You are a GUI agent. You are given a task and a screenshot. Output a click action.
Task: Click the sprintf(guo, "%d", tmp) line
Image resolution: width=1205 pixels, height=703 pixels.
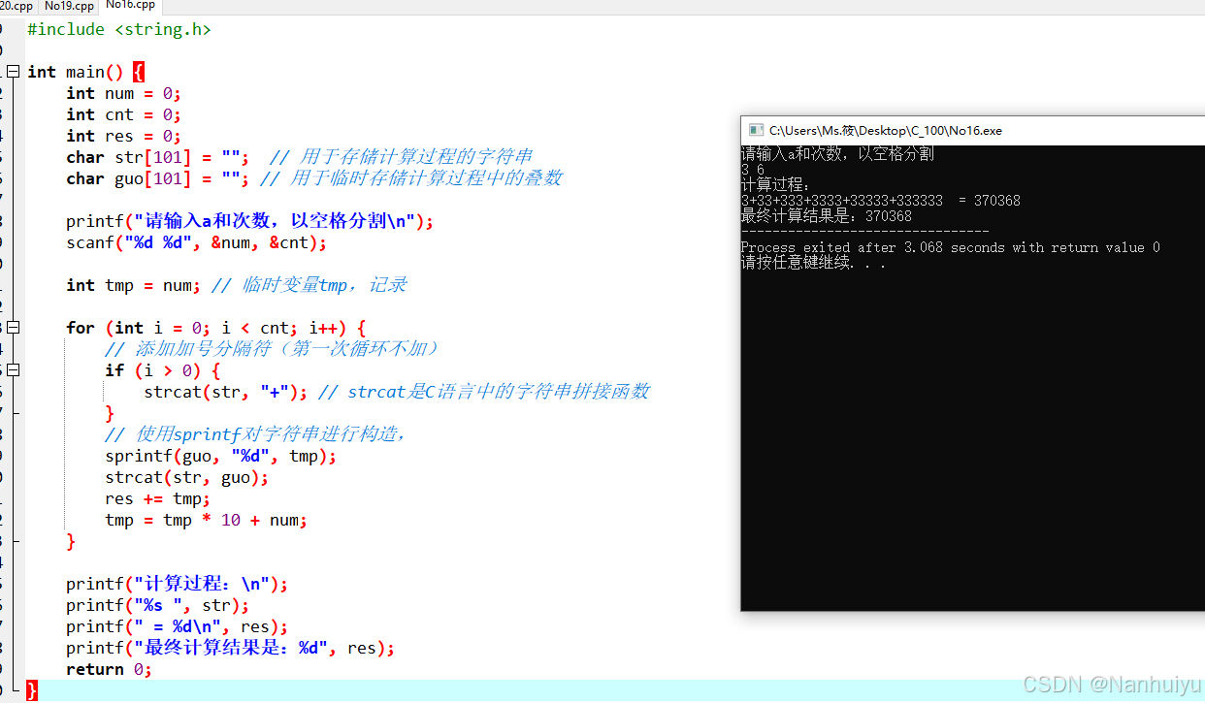pyautogui.click(x=221, y=456)
